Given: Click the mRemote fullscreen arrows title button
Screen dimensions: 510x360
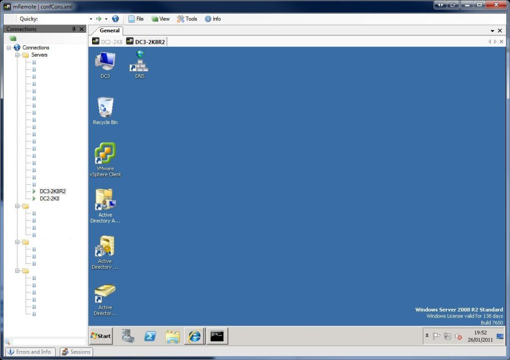Looking at the screenshot, I should click(440, 5).
